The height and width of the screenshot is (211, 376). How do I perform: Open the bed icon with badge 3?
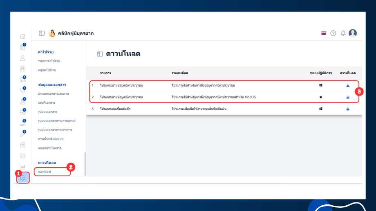click(x=22, y=80)
